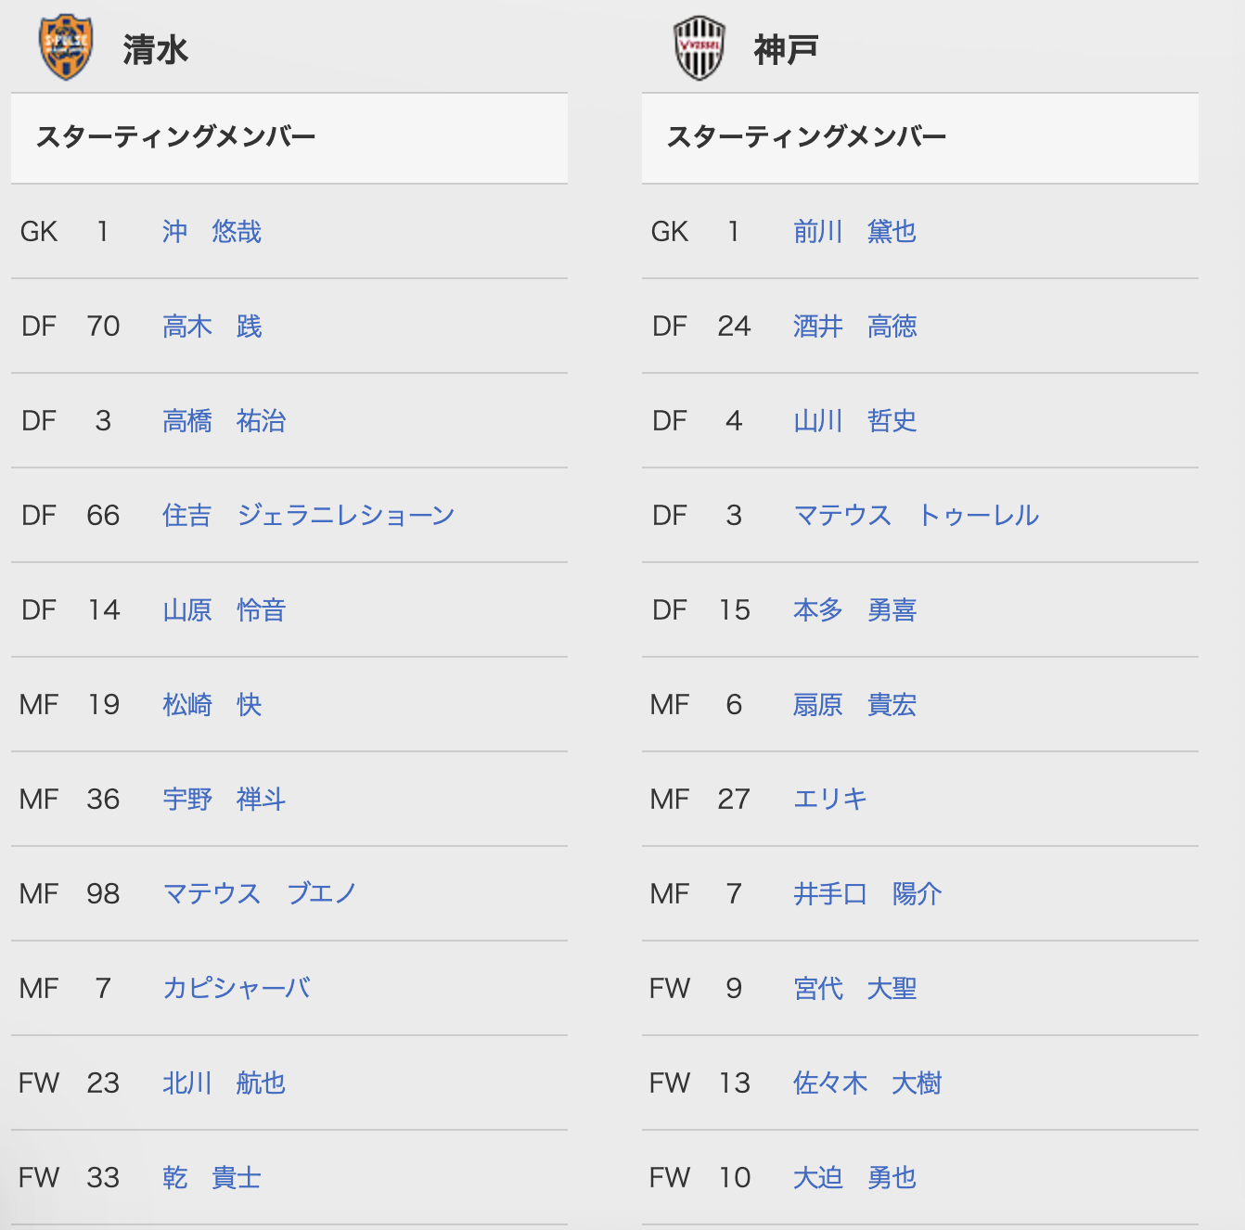Click forward 宮代 大聖 link
This screenshot has width=1245, height=1230.
click(854, 989)
